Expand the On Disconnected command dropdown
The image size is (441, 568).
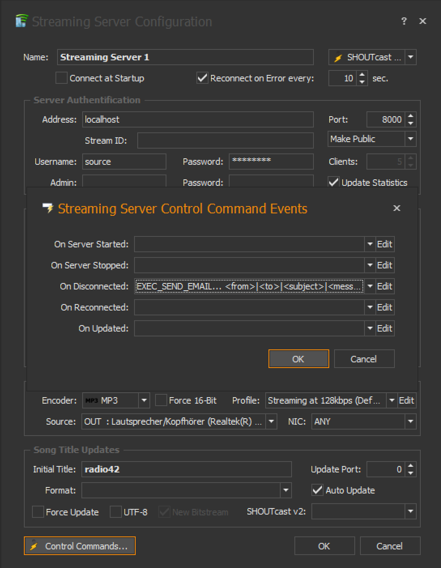click(370, 286)
